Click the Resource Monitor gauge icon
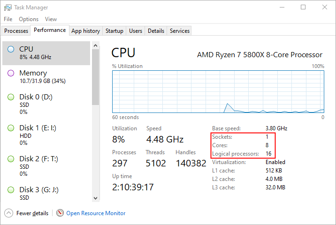 point(60,213)
